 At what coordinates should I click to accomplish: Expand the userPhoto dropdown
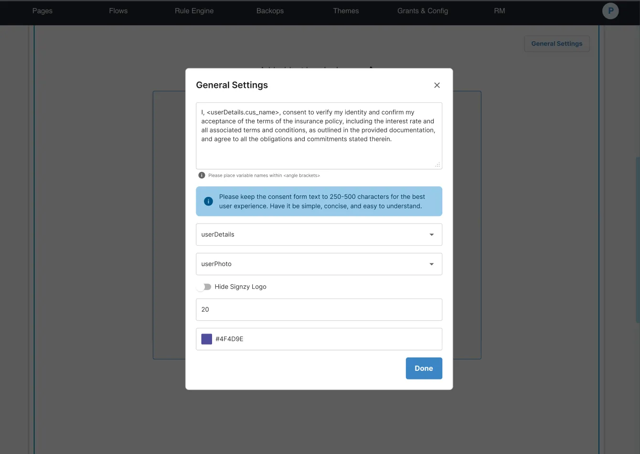(319, 264)
